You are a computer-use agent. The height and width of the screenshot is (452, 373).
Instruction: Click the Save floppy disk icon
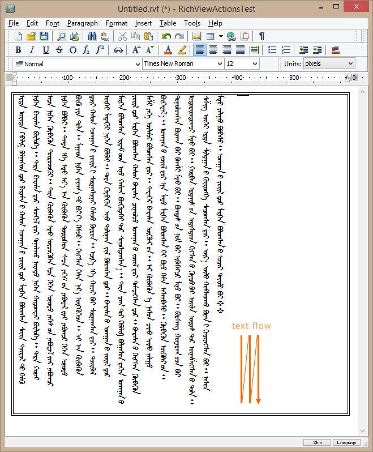pos(44,36)
